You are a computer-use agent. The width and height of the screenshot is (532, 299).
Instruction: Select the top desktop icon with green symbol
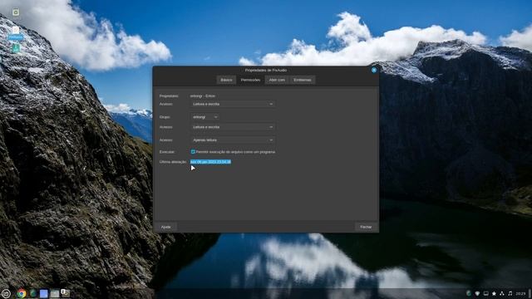tap(16, 12)
